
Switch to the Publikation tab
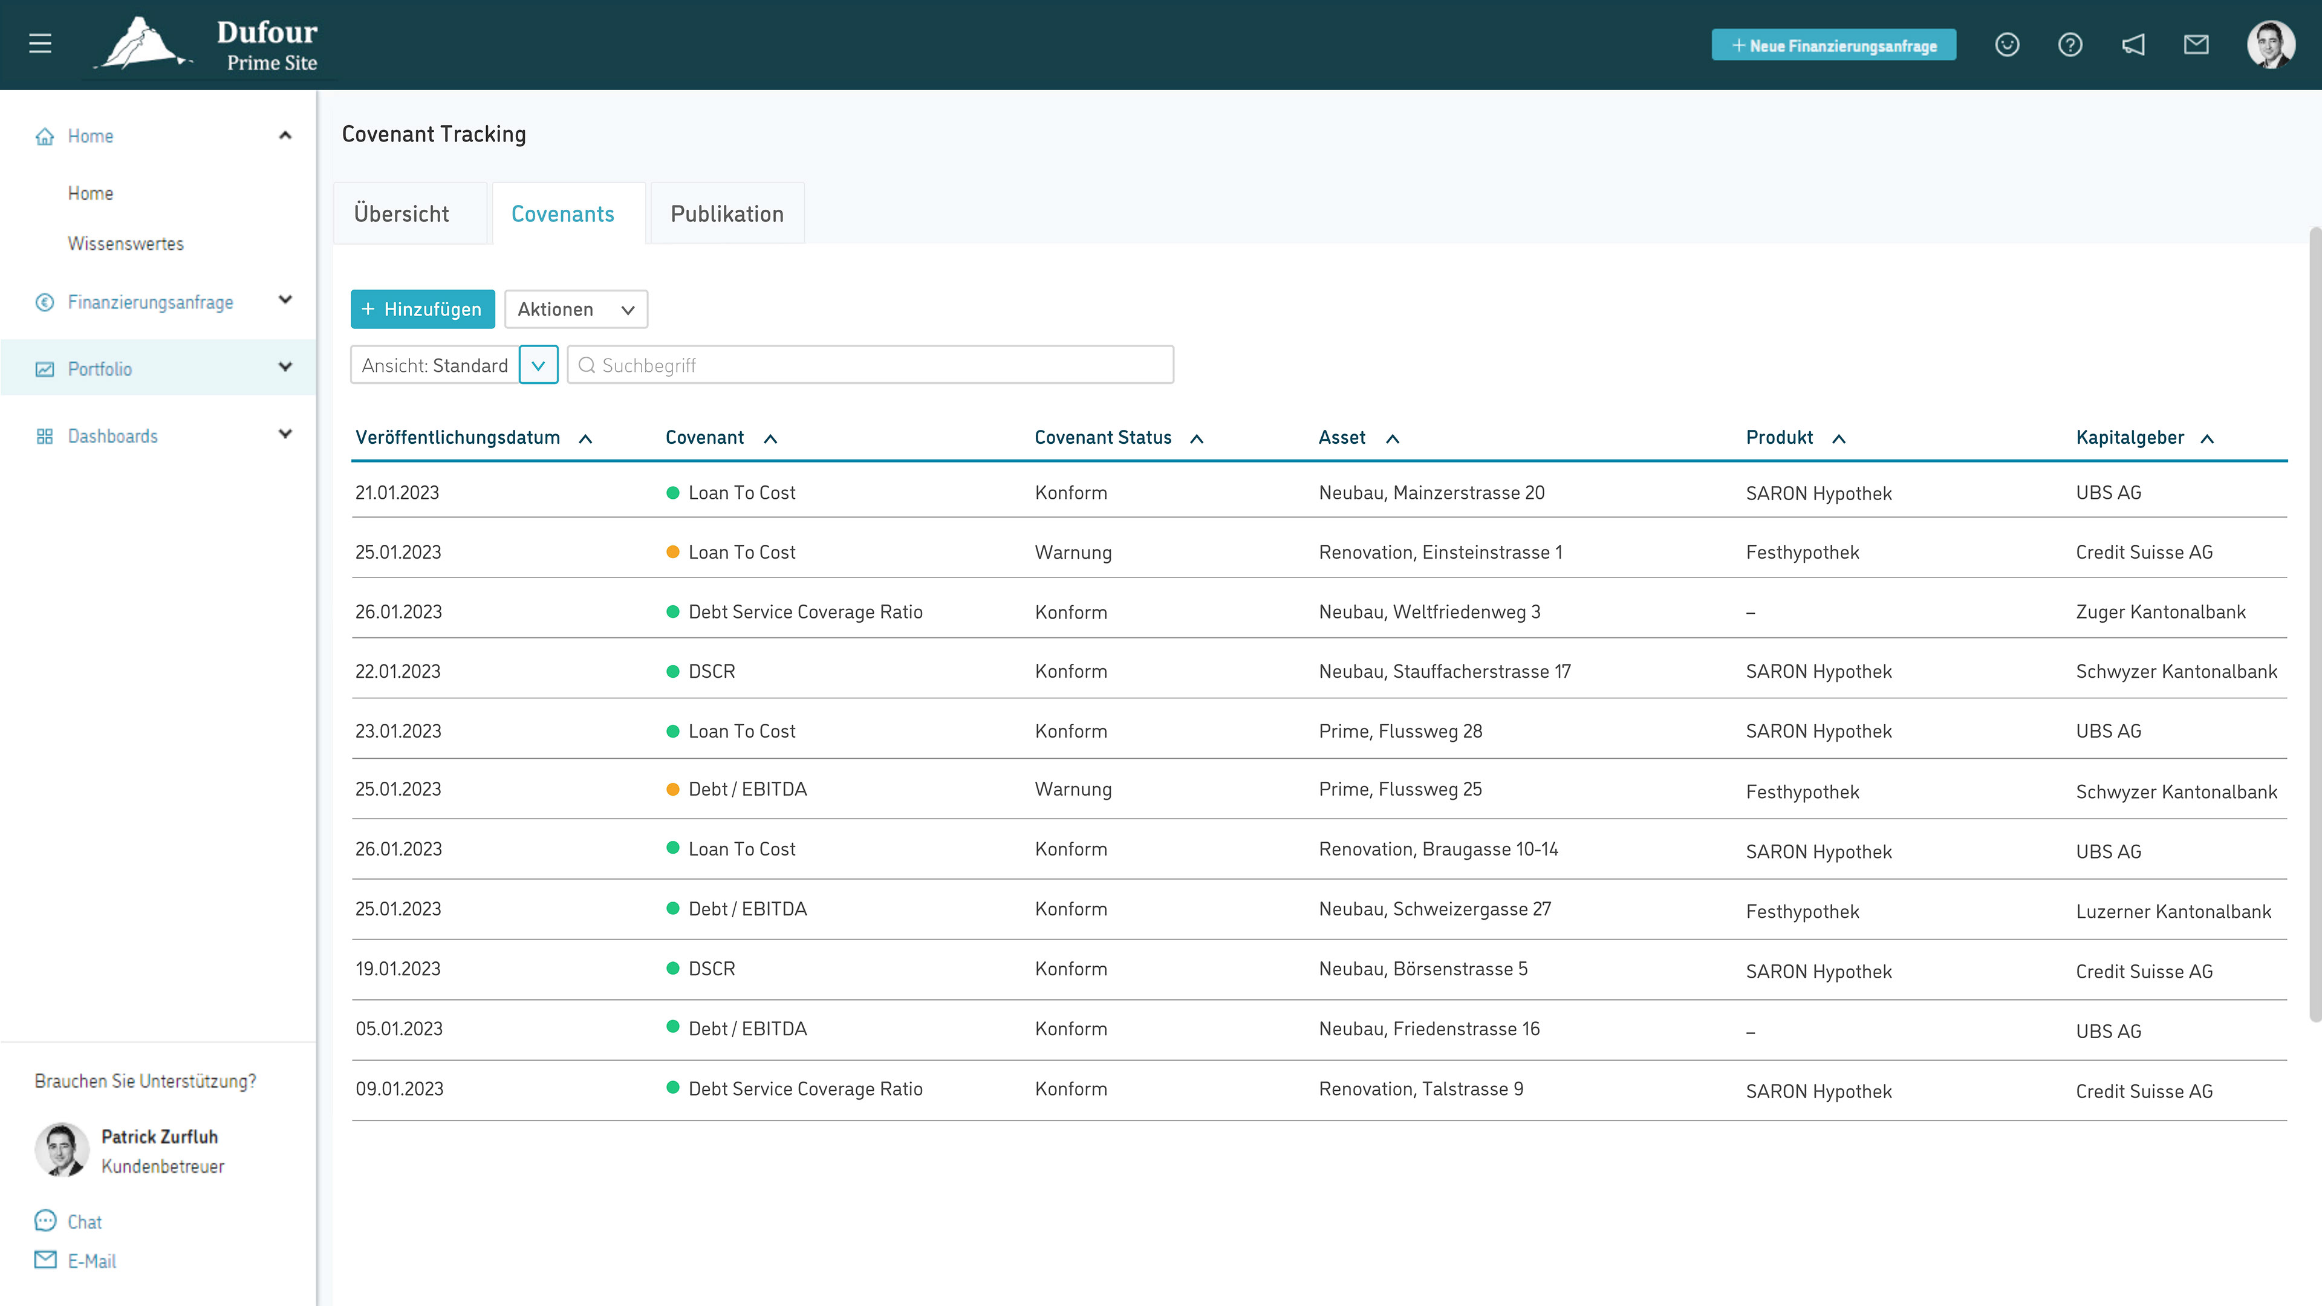pyautogui.click(x=726, y=213)
